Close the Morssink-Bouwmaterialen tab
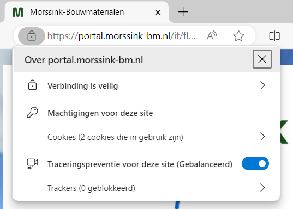Screen dimensions: 293x209 (x=158, y=13)
